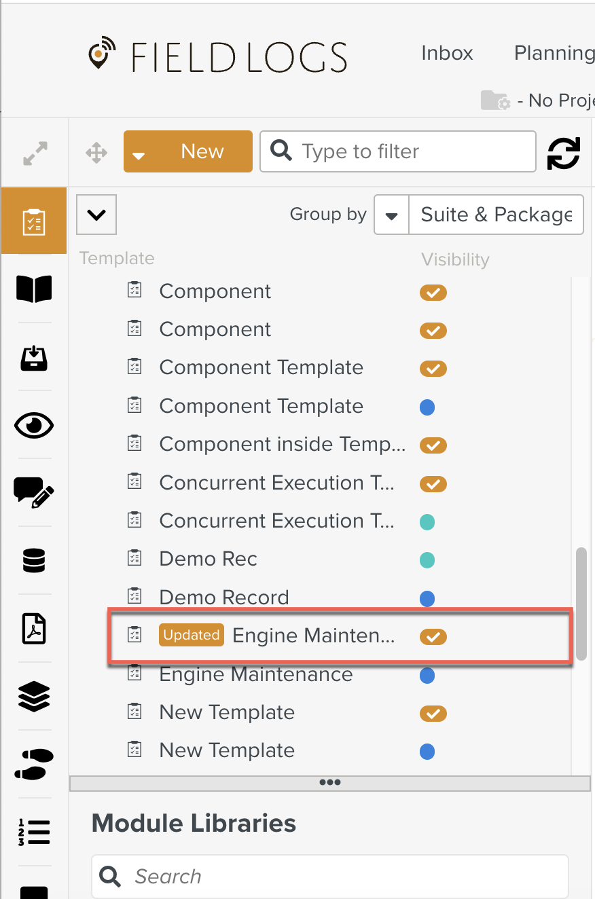Select the Demo Rec template
The image size is (595, 899).
208,559
